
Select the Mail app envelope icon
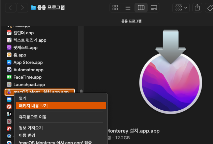tap(9, 99)
